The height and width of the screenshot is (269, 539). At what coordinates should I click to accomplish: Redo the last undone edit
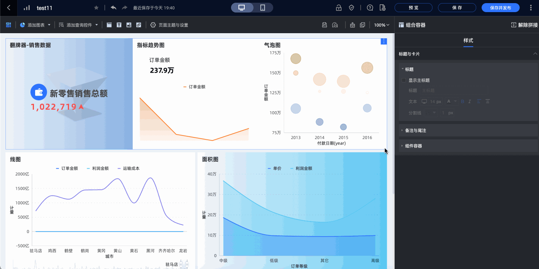tap(125, 8)
